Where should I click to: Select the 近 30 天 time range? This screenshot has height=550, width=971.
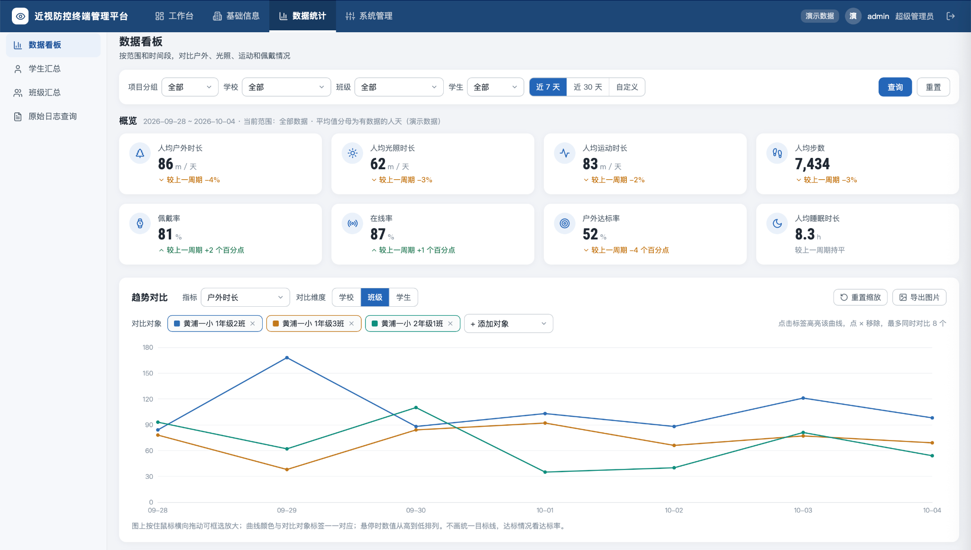(x=588, y=87)
